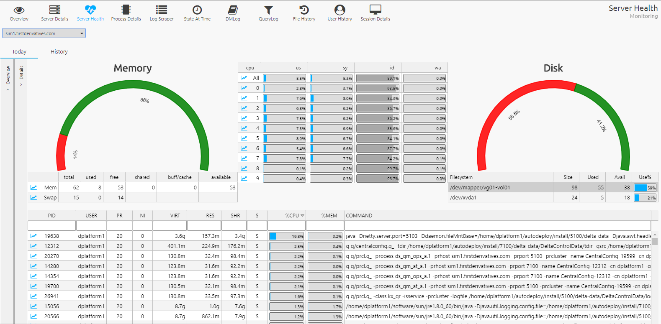Sort processes by VIRT column header

(170, 216)
